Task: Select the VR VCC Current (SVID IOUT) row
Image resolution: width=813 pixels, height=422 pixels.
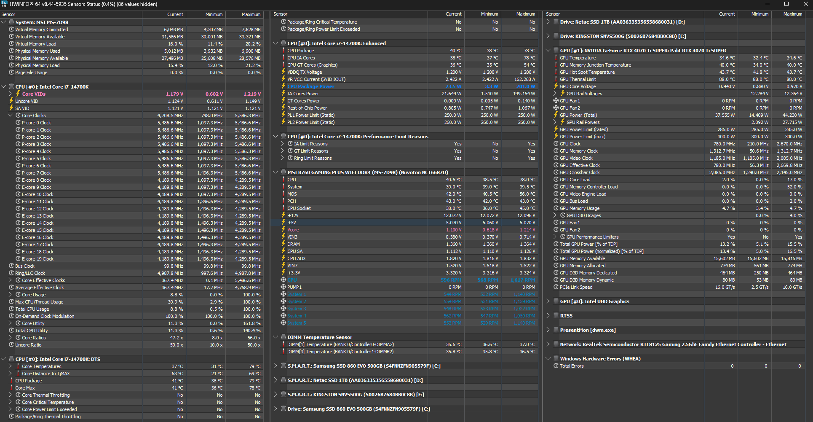Action: (404, 79)
